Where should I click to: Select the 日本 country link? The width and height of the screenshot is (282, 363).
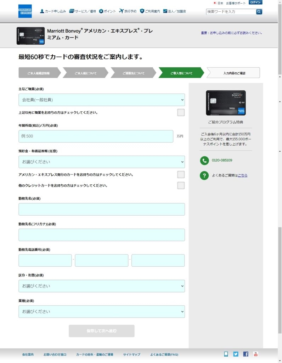pos(218,3)
